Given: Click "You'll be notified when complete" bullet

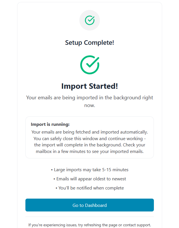Looking at the screenshot, I should click(90, 188).
